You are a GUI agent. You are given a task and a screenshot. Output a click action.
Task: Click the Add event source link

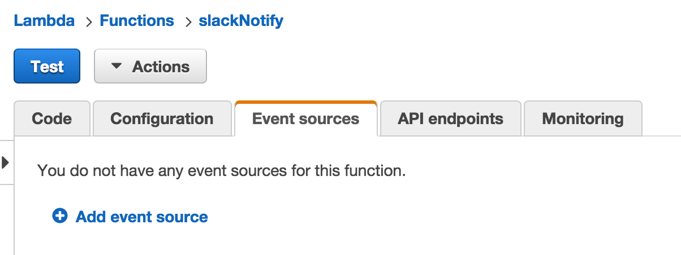click(x=141, y=217)
